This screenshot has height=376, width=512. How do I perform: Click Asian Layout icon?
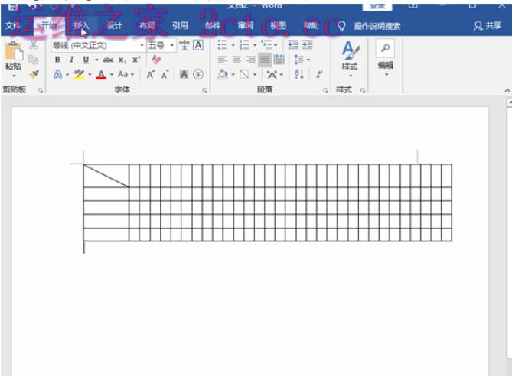click(x=272, y=75)
